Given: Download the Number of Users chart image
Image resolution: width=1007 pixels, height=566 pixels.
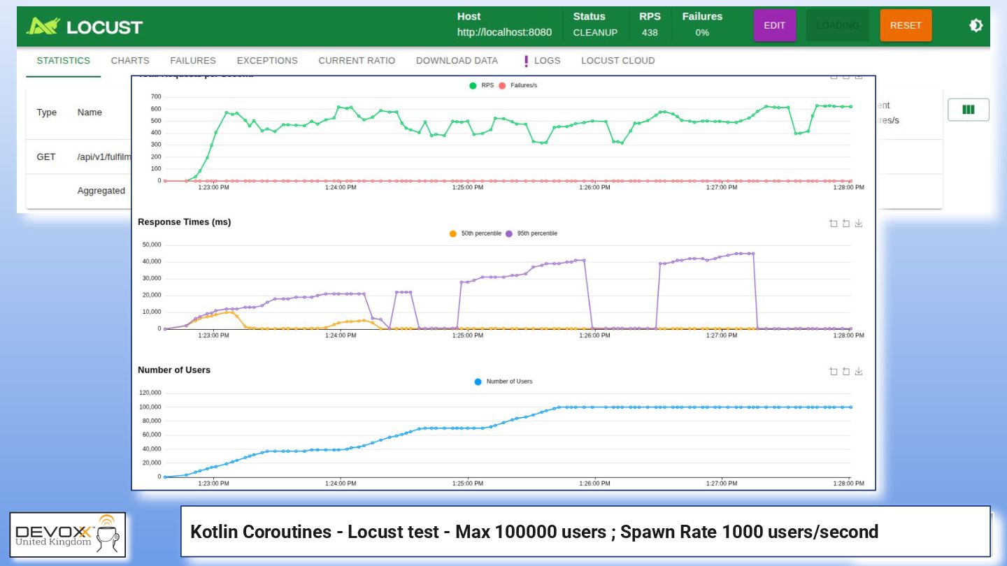Looking at the screenshot, I should (859, 372).
